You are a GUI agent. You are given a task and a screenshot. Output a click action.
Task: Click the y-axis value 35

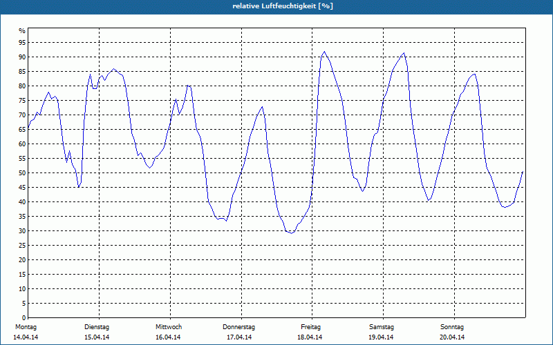(x=22, y=217)
